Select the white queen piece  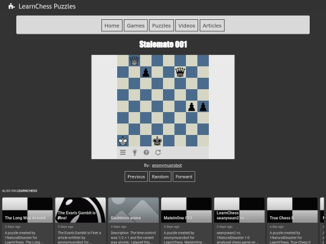pos(134,61)
